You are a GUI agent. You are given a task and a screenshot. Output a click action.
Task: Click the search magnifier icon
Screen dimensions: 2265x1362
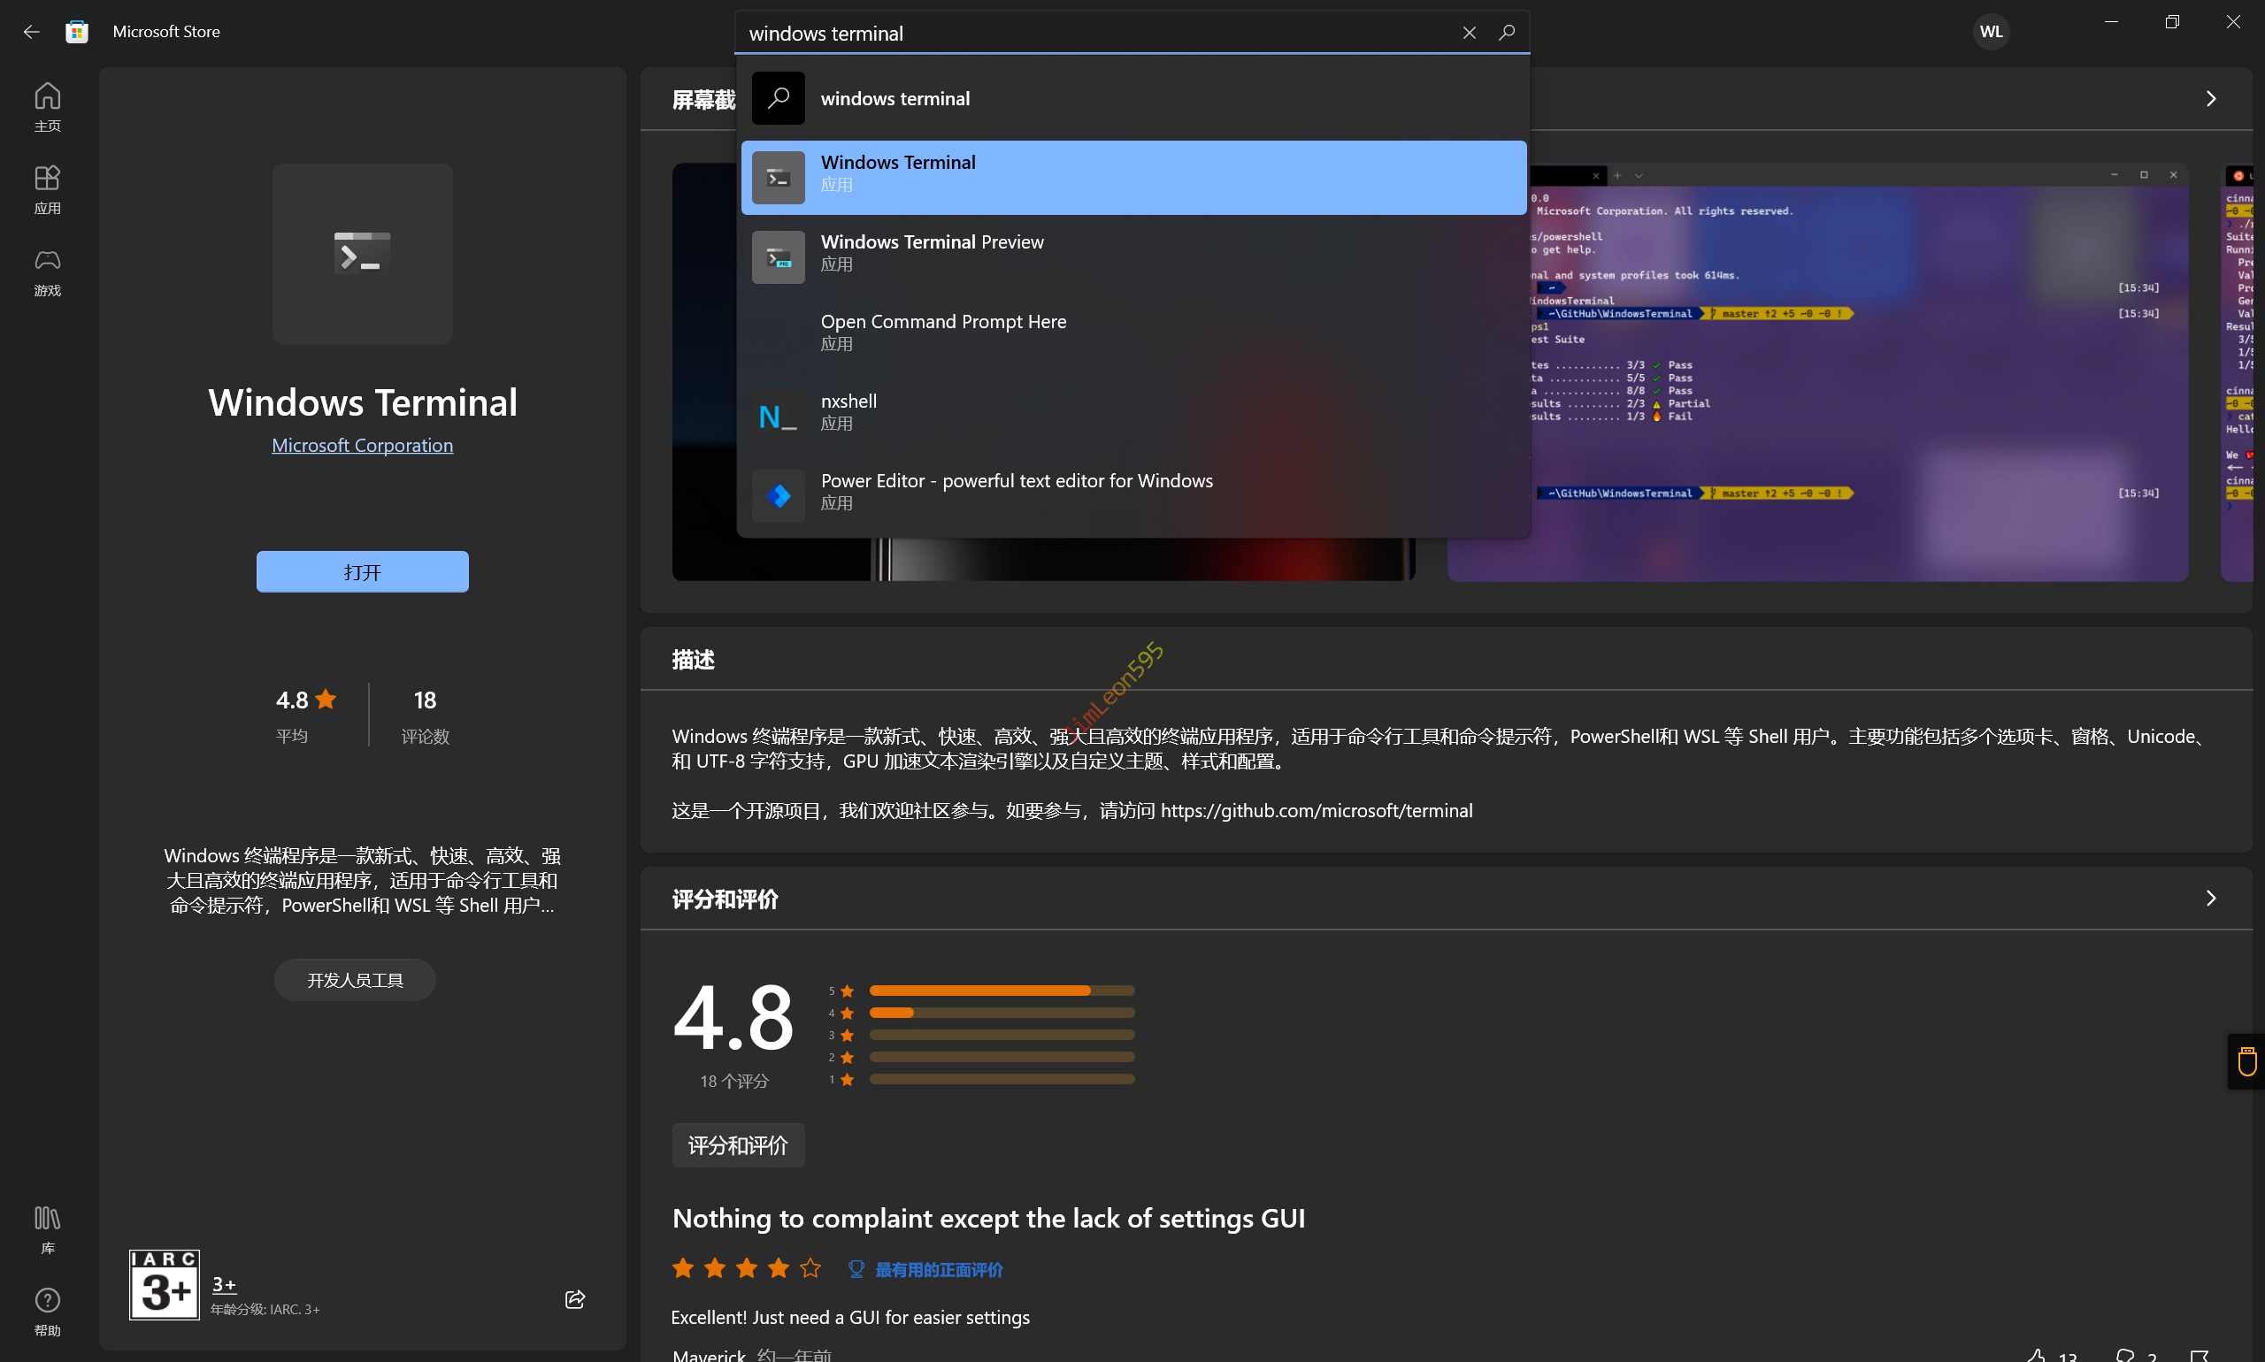pyautogui.click(x=1507, y=33)
